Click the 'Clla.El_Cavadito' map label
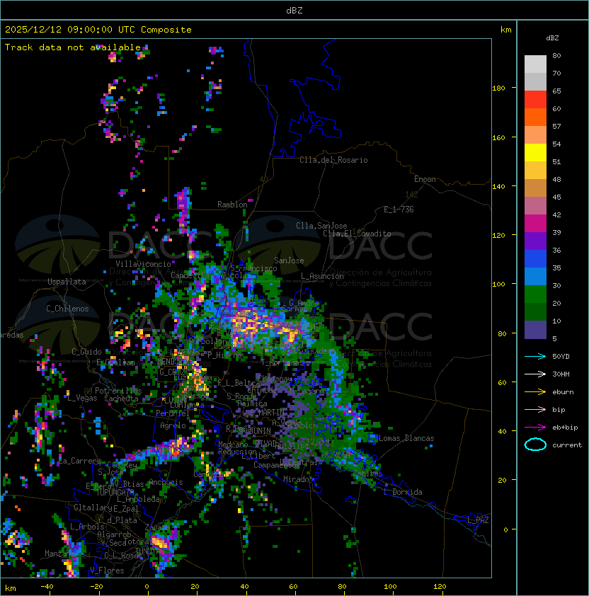The image size is (589, 596). pos(357,234)
